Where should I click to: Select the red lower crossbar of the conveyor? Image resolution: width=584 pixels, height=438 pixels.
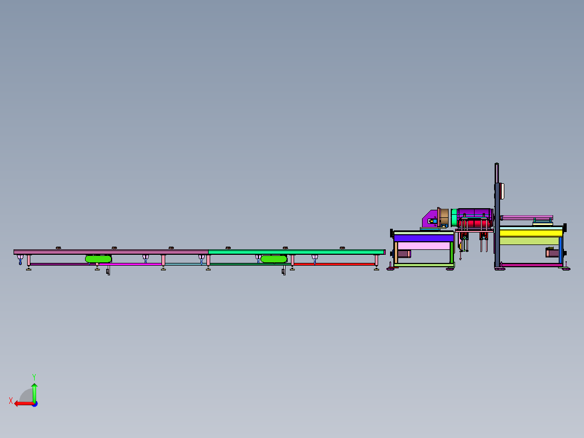tap(334, 265)
